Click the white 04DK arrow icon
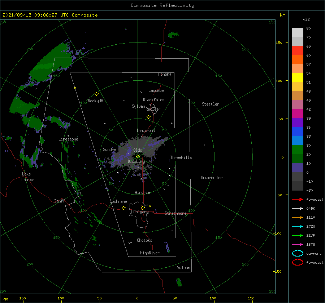This screenshot has height=303, width=325. (298, 208)
